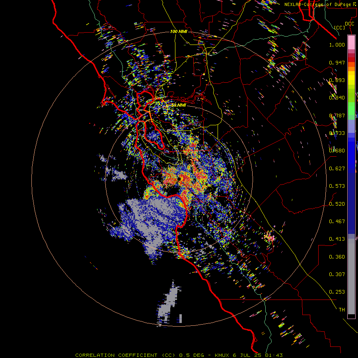The width and height of the screenshot is (358, 358).
Task: Pick the light pink top segment of color bar
Action: [x=351, y=42]
